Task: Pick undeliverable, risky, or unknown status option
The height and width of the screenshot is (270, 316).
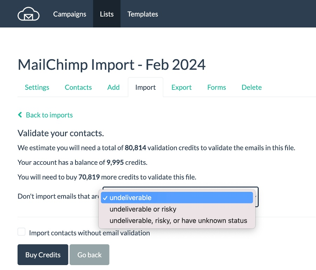Action: [177, 220]
